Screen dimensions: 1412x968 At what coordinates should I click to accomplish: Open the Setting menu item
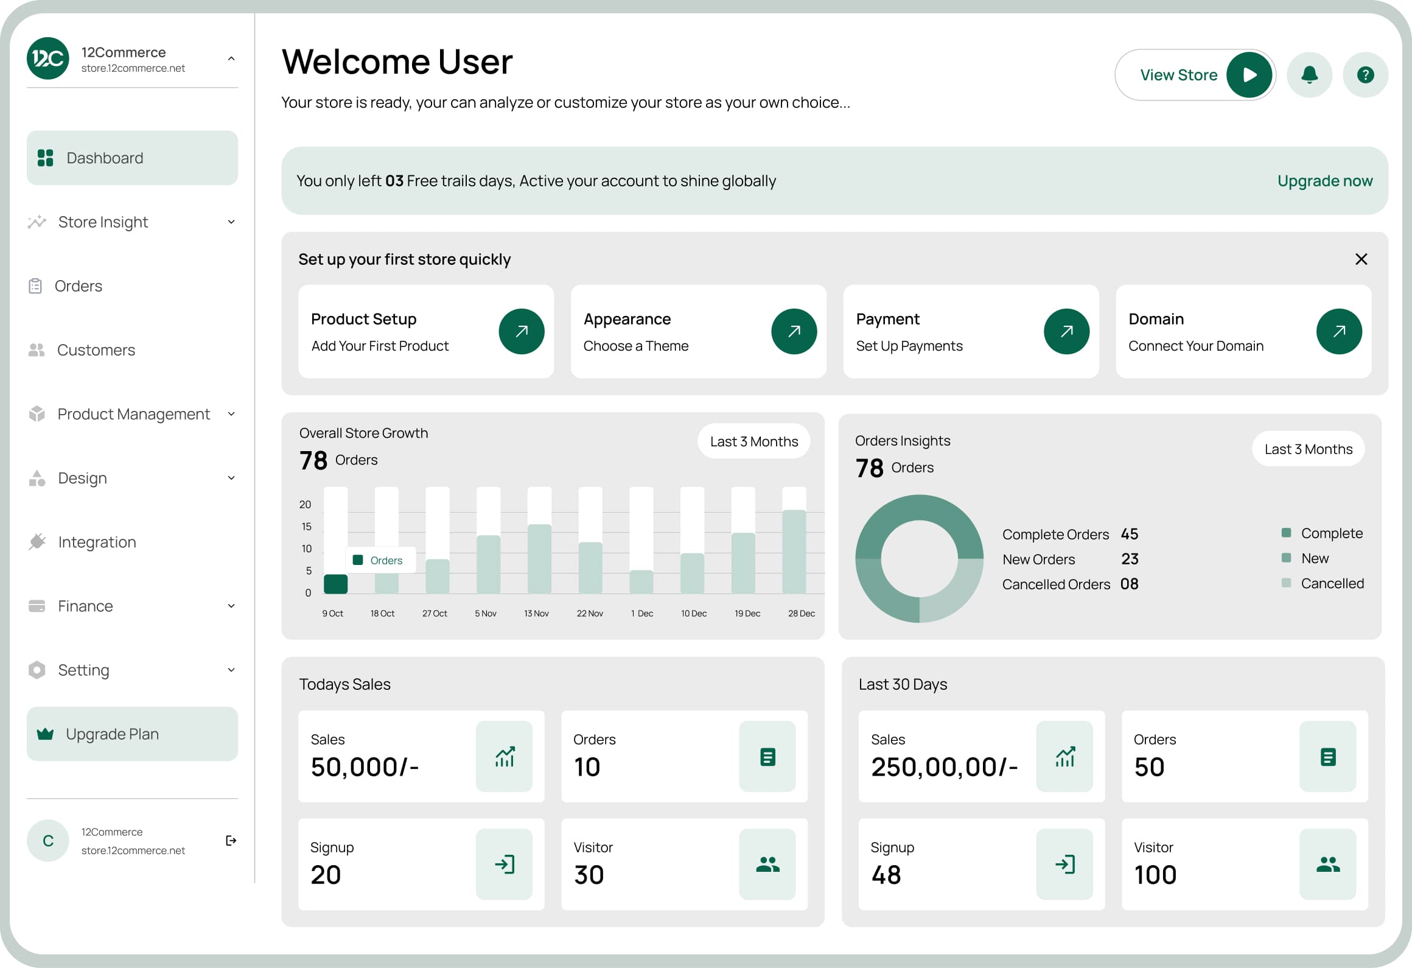tap(84, 670)
